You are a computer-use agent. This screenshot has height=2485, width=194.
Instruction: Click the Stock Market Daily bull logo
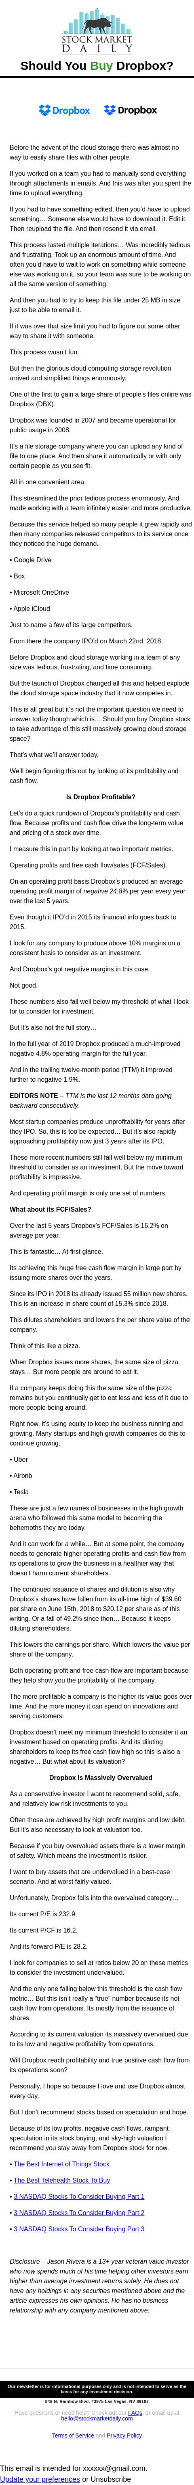click(x=97, y=28)
